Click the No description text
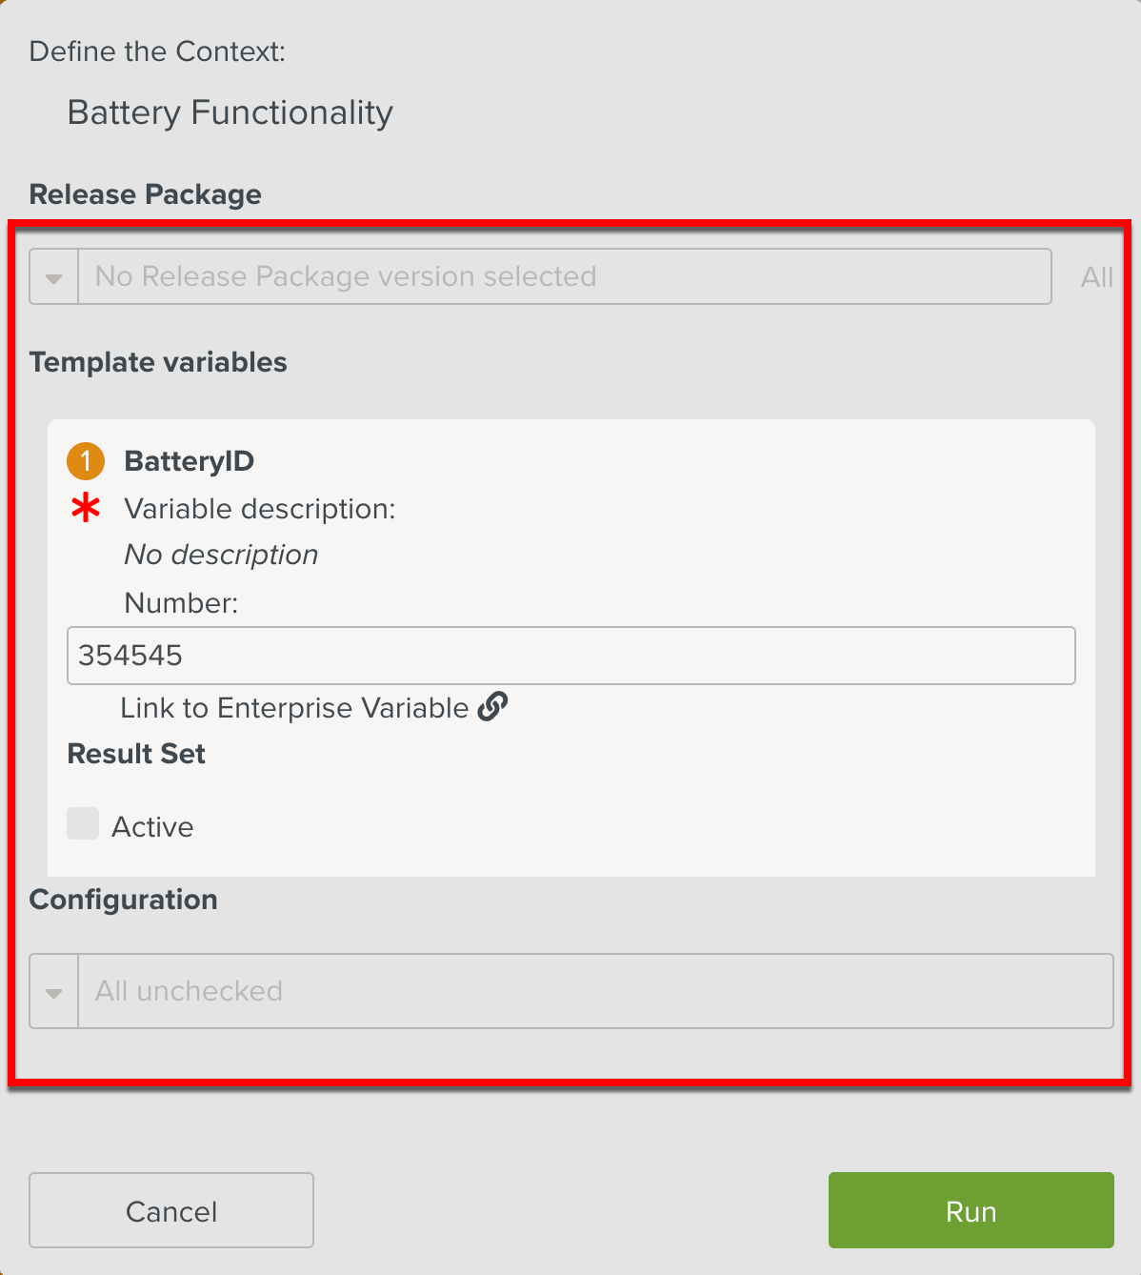Image resolution: width=1141 pixels, height=1275 pixels. 221,555
